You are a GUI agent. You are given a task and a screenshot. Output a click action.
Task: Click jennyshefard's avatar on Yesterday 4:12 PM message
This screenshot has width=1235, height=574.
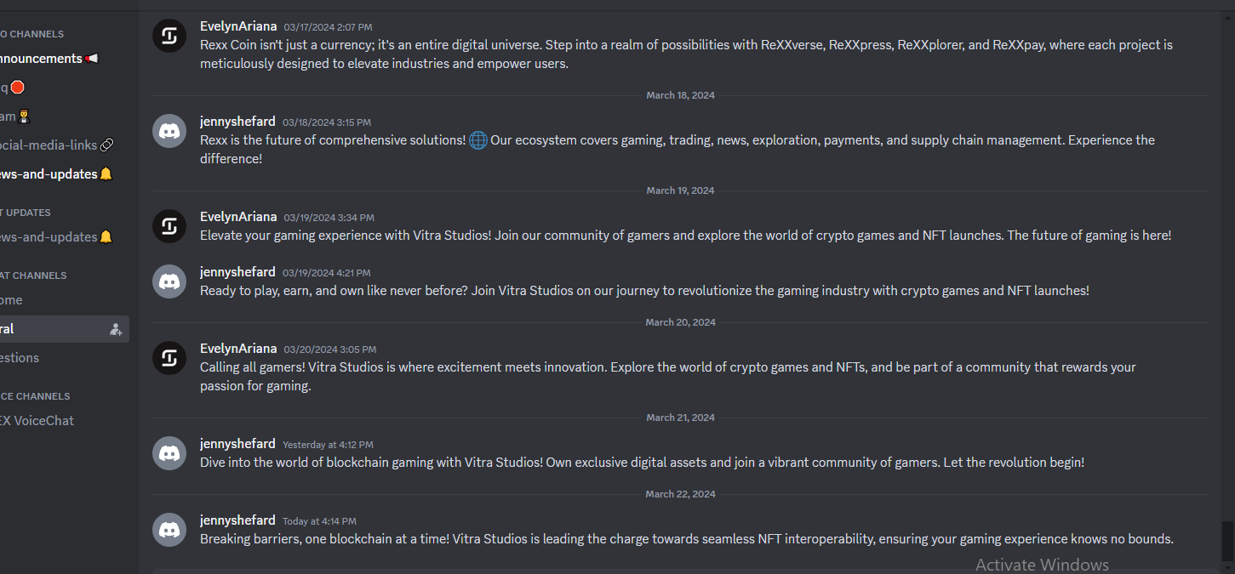click(169, 453)
